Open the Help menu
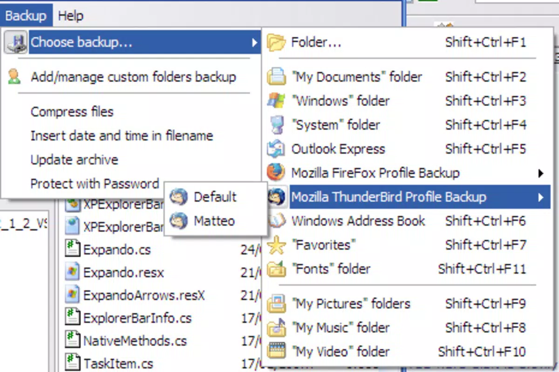559x372 pixels. click(x=71, y=16)
